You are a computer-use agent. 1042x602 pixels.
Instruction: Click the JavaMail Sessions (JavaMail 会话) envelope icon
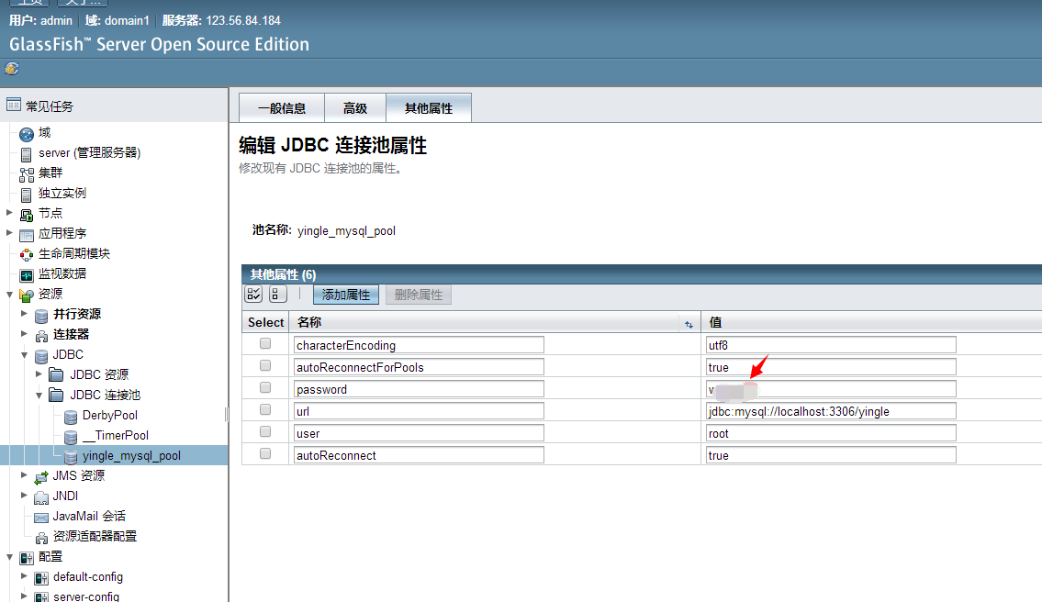click(41, 518)
